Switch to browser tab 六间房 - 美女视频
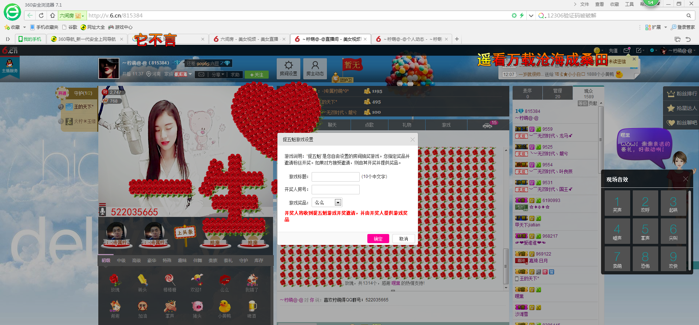 (249, 39)
